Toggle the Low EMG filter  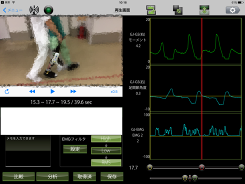click(106, 150)
